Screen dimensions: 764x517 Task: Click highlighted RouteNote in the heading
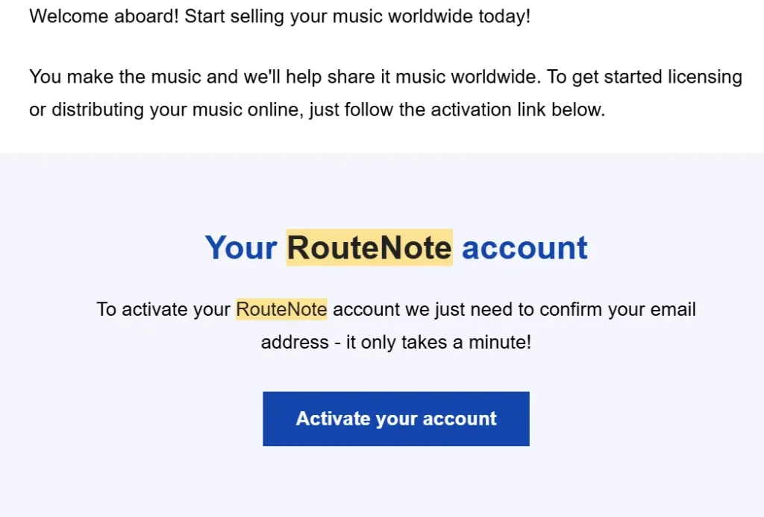[x=369, y=247]
